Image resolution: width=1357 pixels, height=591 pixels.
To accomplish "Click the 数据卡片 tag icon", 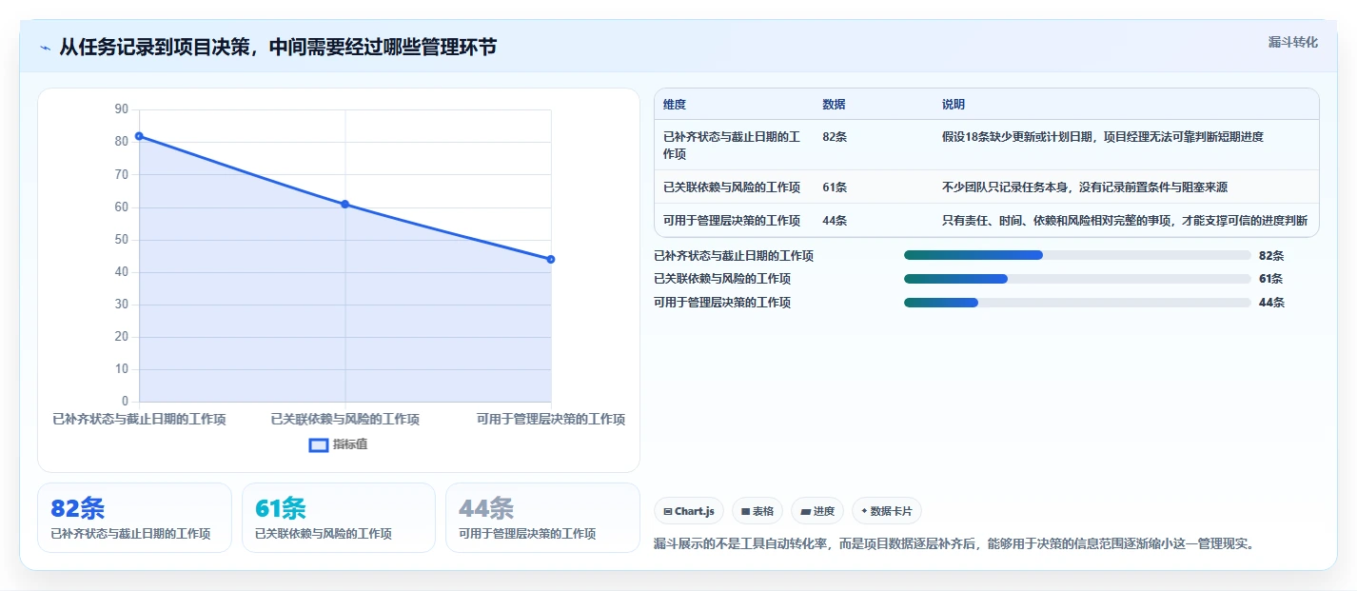I will coord(864,512).
